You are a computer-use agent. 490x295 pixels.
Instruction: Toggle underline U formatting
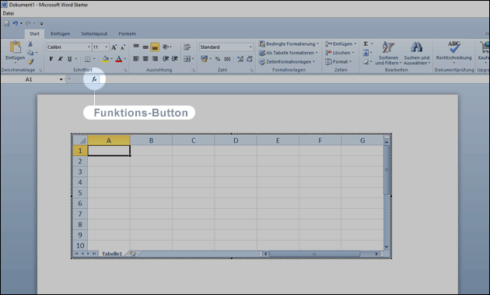(69, 59)
